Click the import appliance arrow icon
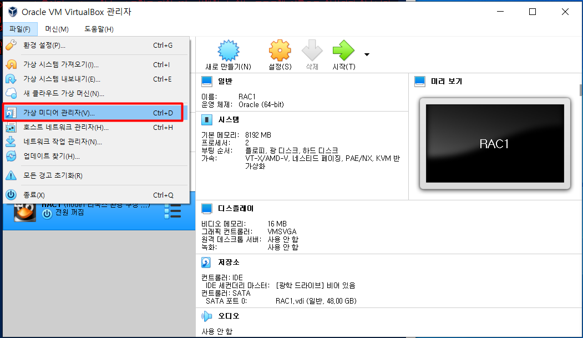Image resolution: width=583 pixels, height=338 pixels. tap(11, 65)
